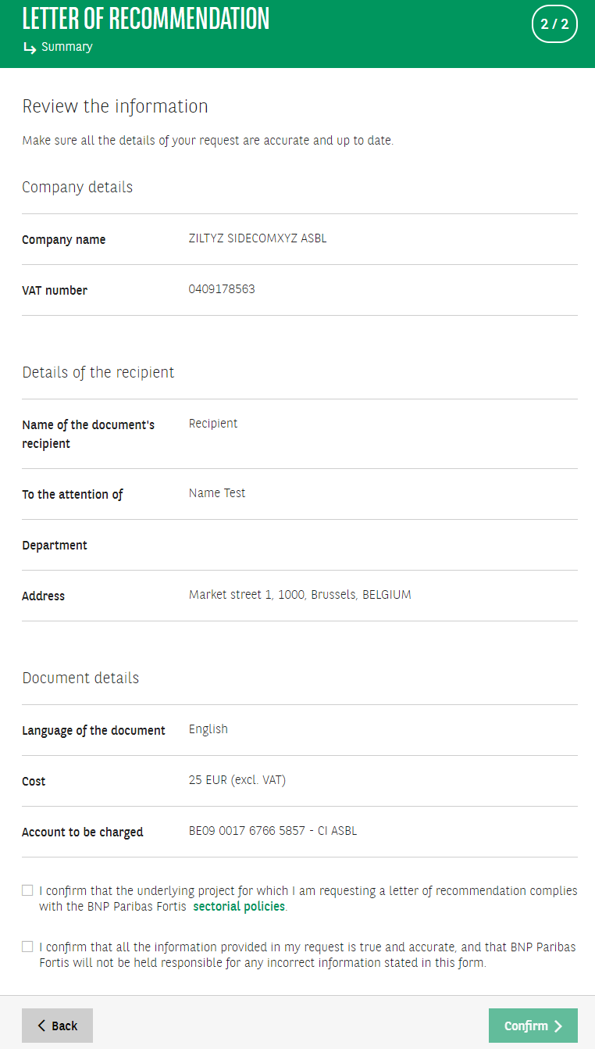Click the left chevron icon beside Back
The width and height of the screenshot is (595, 1049).
42,1026
